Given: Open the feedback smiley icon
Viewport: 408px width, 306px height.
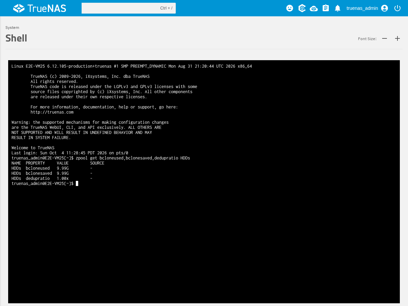Looking at the screenshot, I should pos(290,8).
